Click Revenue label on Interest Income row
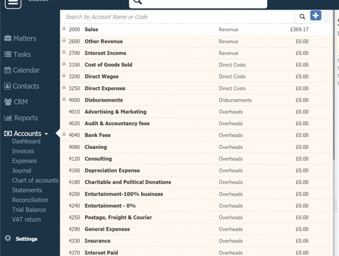Screen dimensions: 339x256 [x=228, y=53]
